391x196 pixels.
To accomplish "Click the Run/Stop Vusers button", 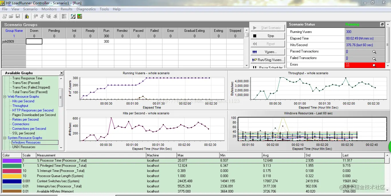I will click(268, 60).
